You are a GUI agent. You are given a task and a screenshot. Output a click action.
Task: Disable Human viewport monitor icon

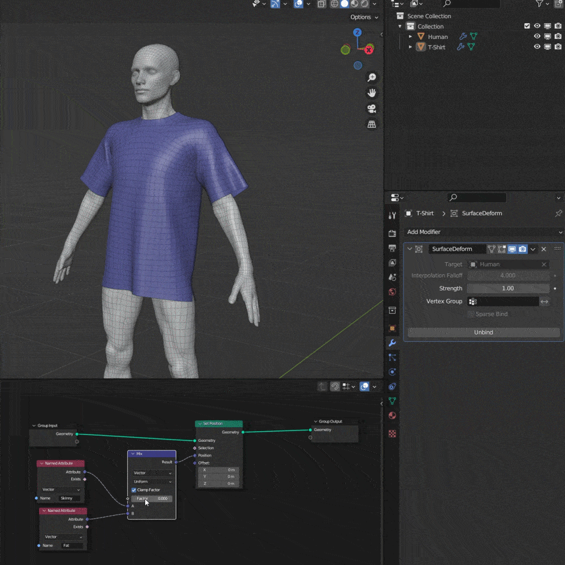547,36
